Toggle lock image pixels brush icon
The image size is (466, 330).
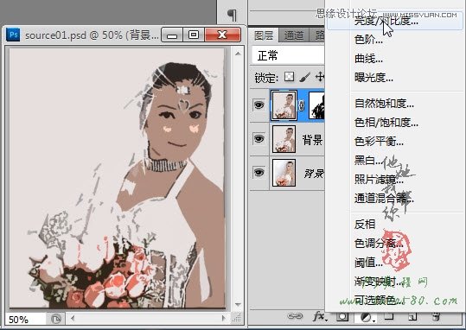(305, 77)
